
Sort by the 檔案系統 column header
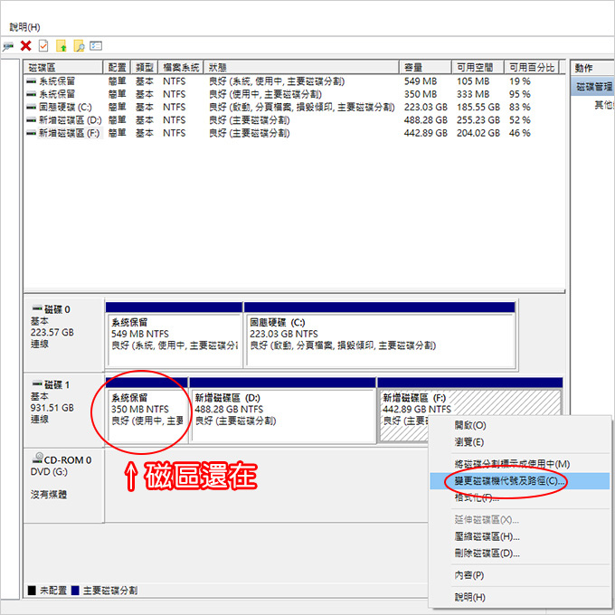coord(181,68)
